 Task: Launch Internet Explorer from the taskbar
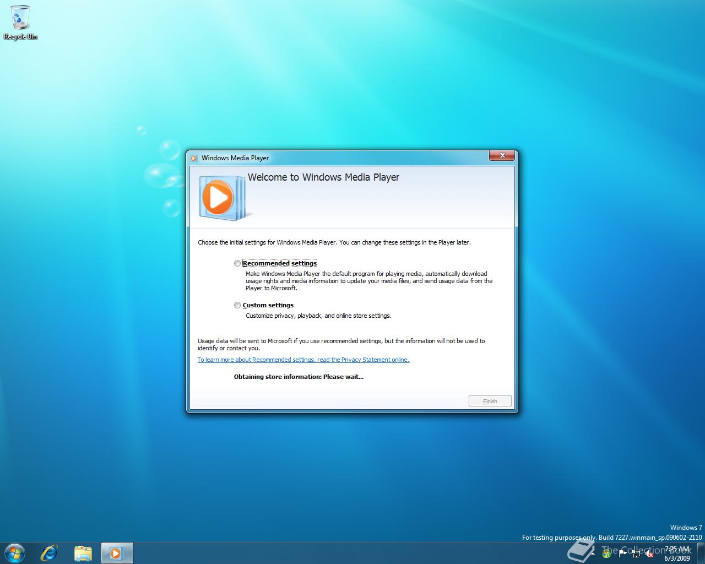49,553
